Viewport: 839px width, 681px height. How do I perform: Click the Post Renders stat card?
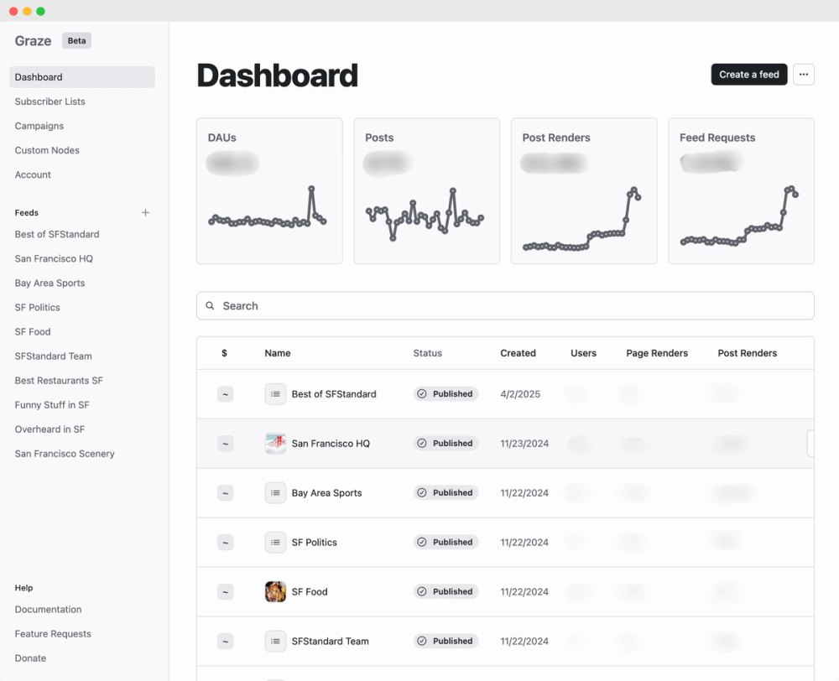584,191
